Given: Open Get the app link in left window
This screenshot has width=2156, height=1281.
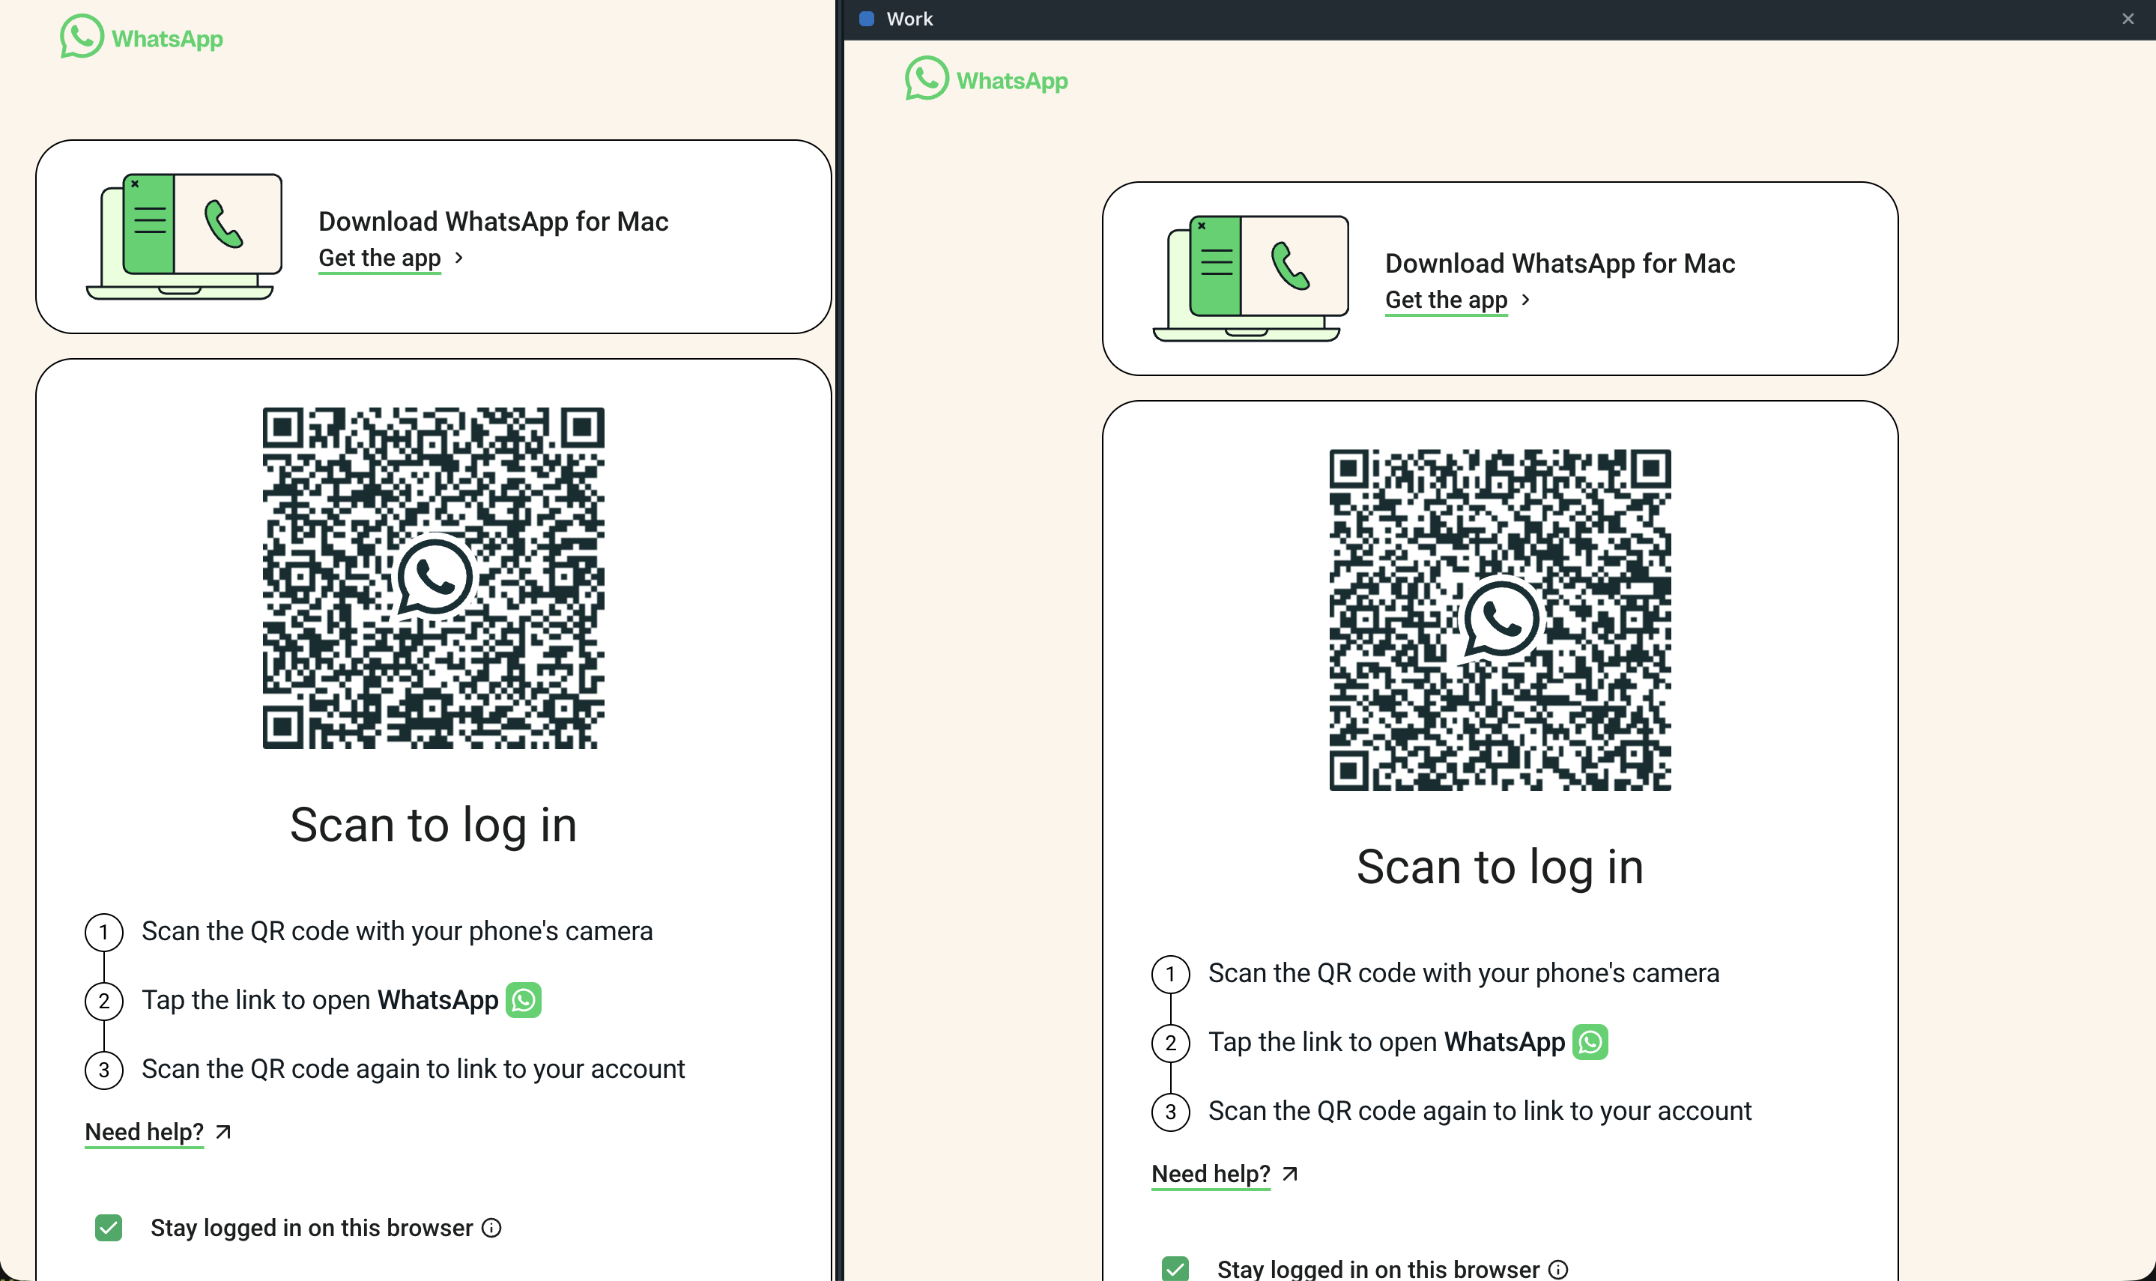Looking at the screenshot, I should tap(380, 258).
